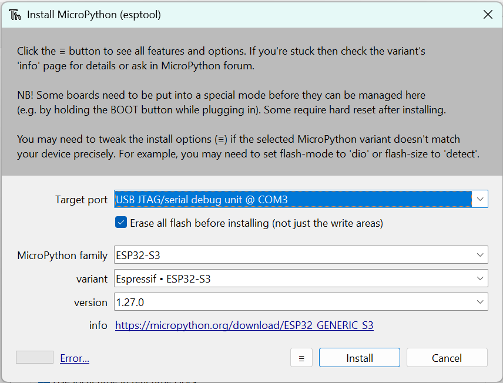
Task: Expand the Target port dropdown arrow
Action: 480,200
